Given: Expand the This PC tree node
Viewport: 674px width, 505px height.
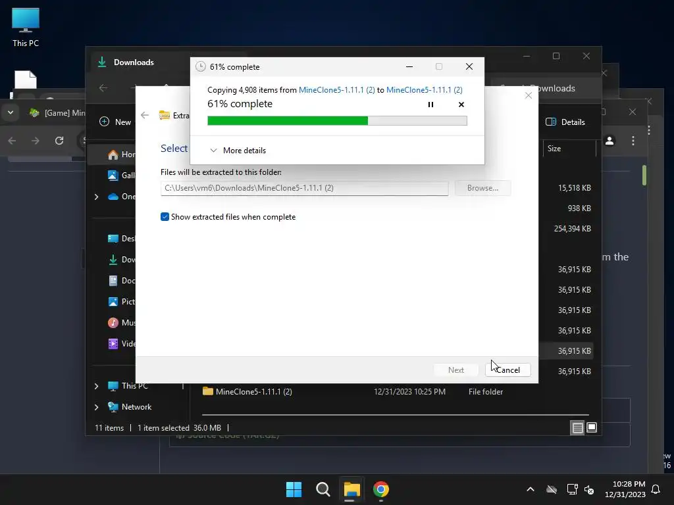Looking at the screenshot, I should click(x=96, y=386).
